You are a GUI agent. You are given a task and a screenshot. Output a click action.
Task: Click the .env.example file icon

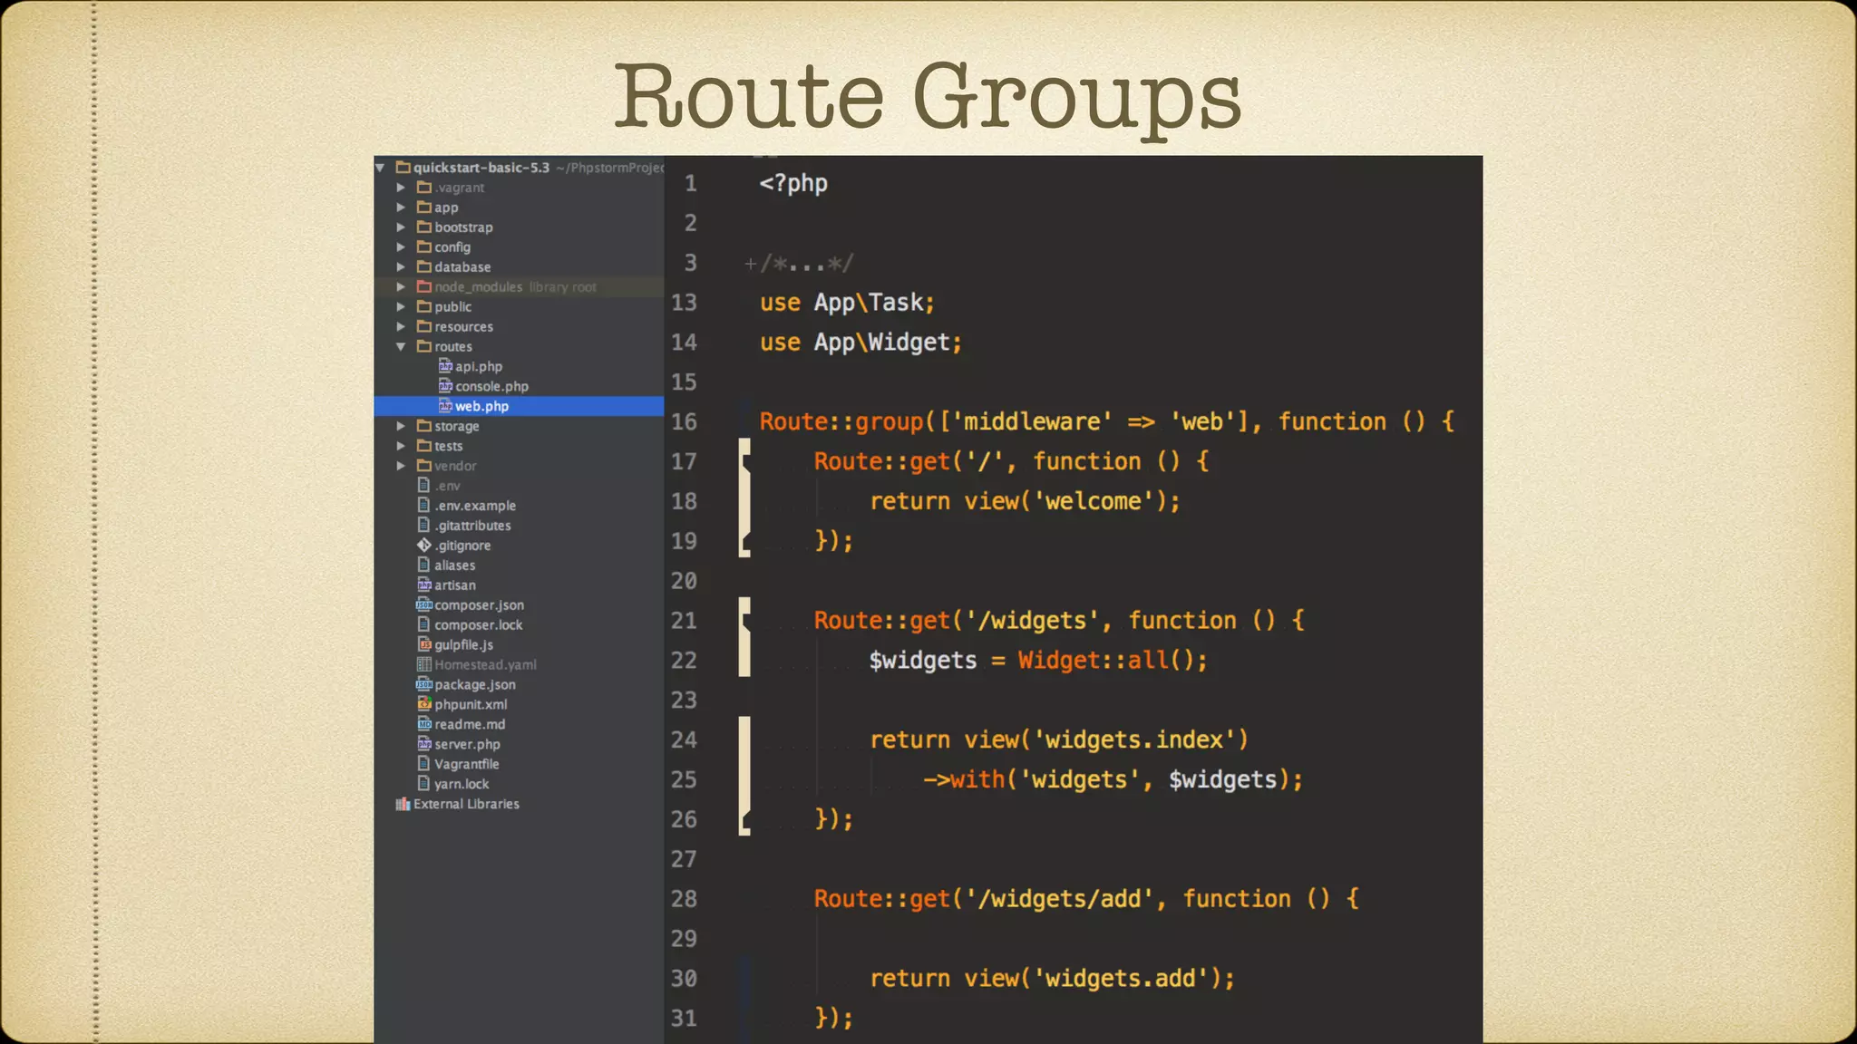[x=423, y=505]
